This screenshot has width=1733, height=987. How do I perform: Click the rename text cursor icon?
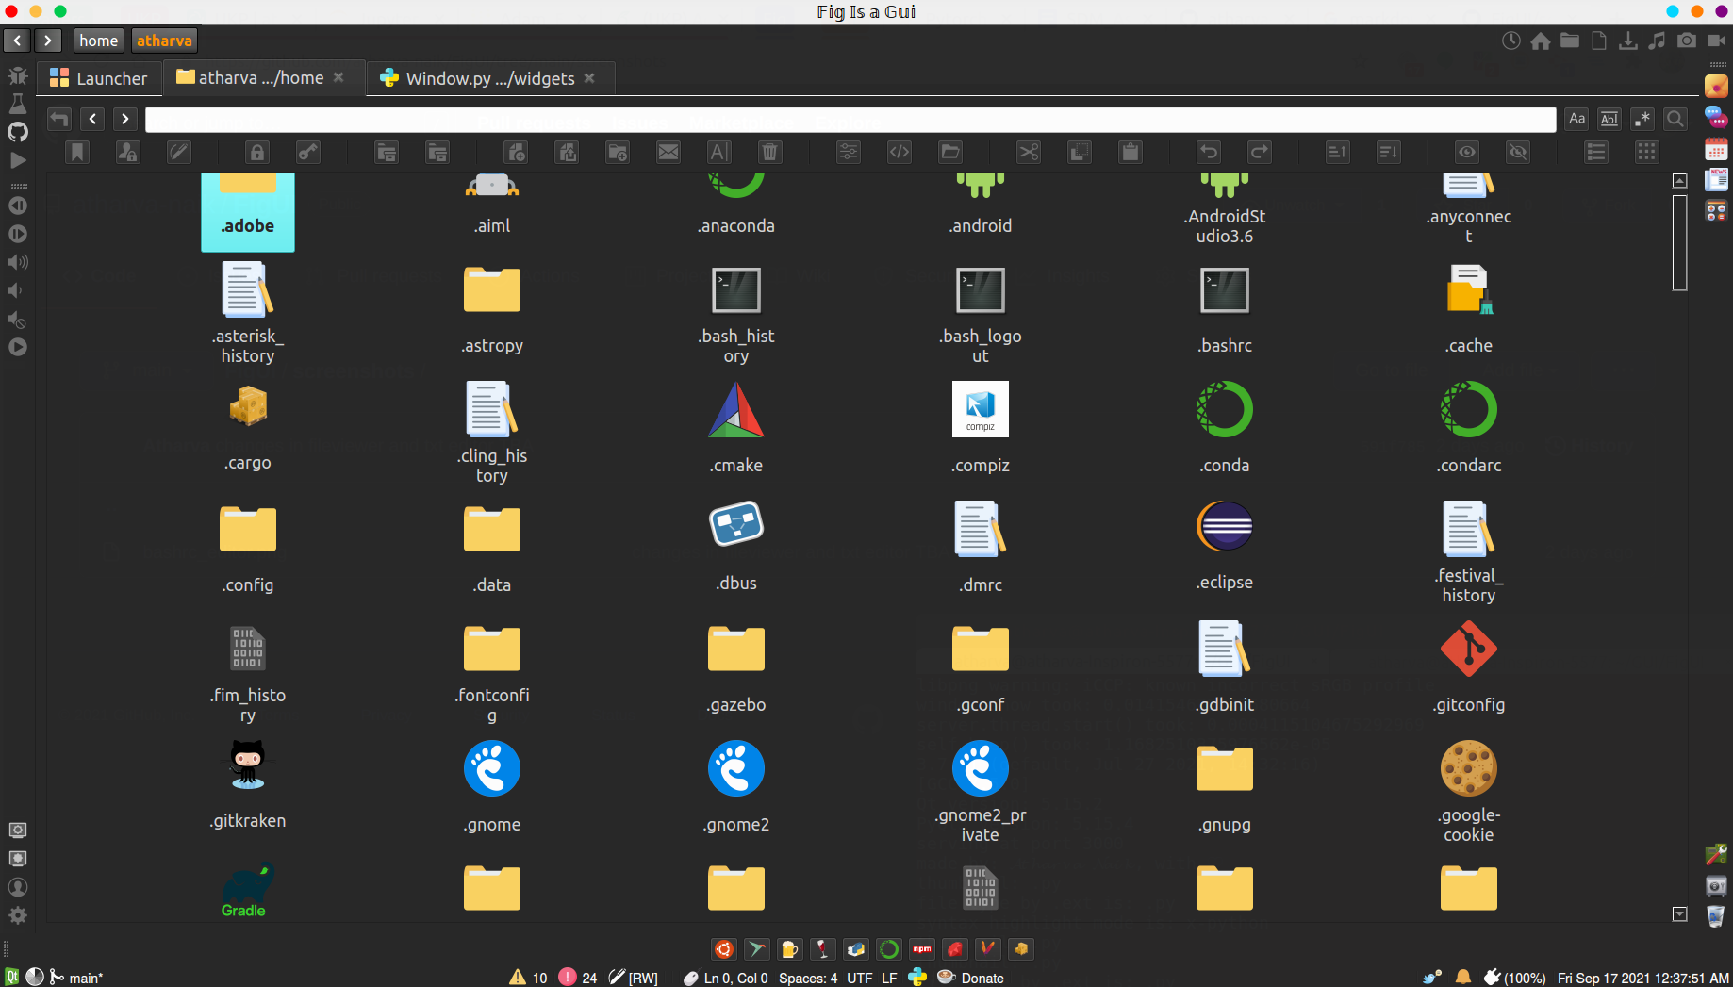pyautogui.click(x=719, y=152)
